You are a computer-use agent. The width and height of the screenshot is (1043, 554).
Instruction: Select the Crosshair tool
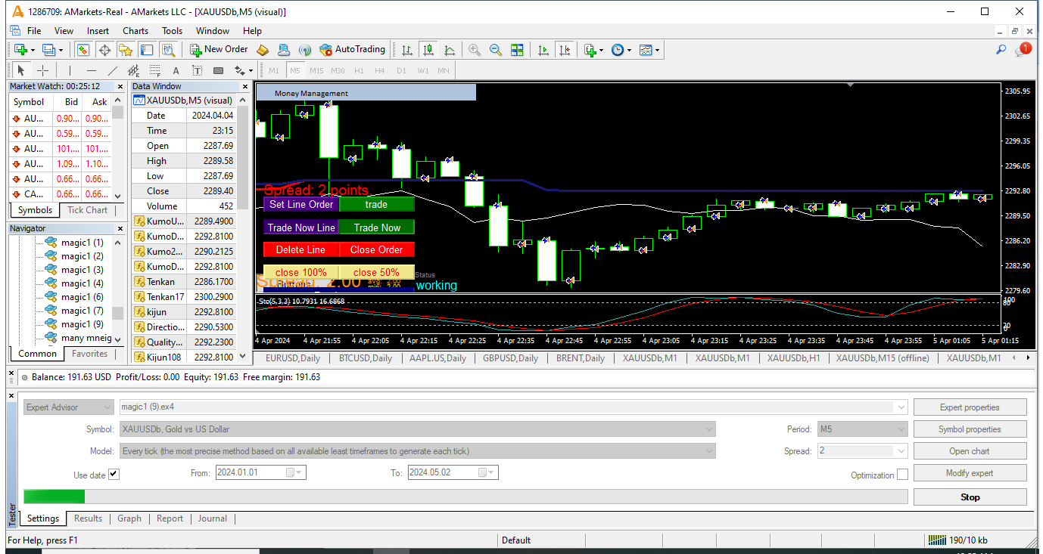pos(43,70)
